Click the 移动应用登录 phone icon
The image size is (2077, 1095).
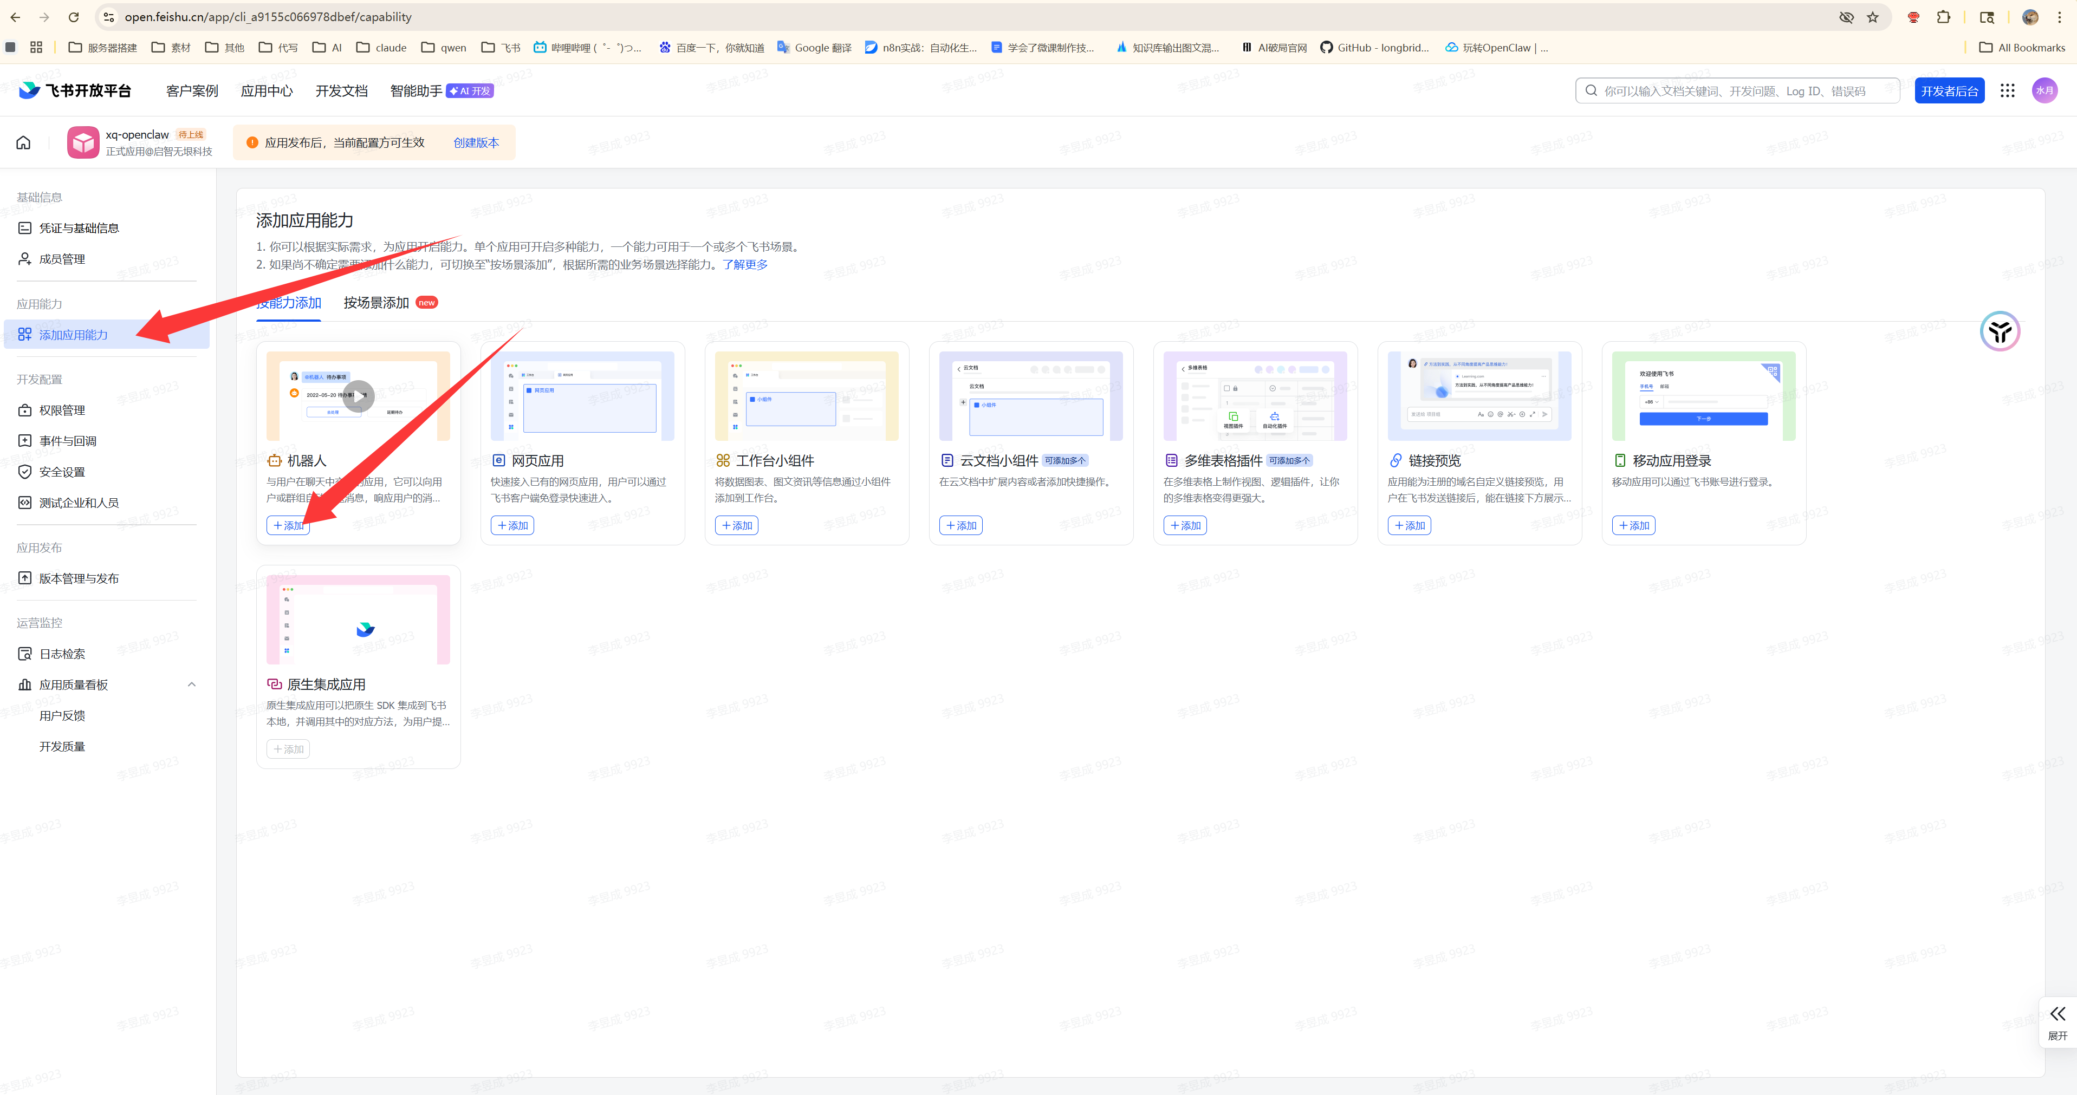[1619, 460]
